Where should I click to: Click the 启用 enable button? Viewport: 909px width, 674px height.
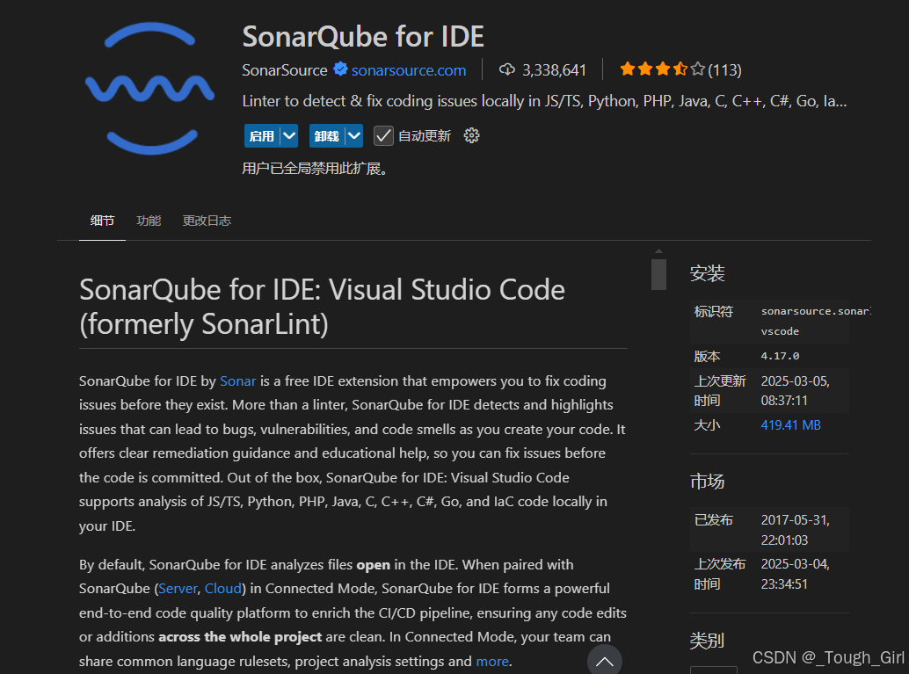tap(262, 135)
